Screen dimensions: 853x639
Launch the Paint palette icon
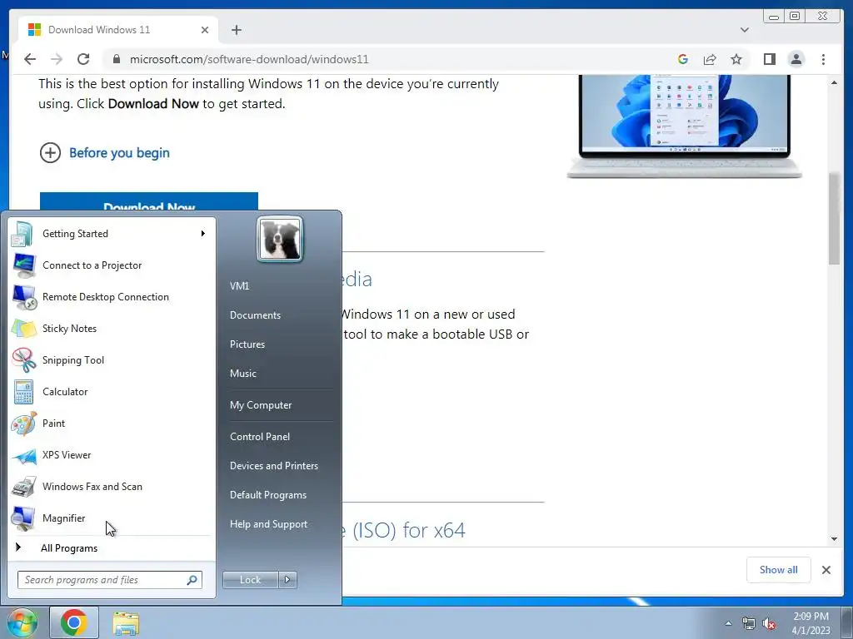click(22, 424)
